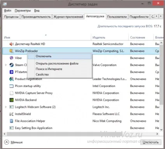Switch to the Подробности tab
This screenshot has height=149, width=165.
point(139,17)
